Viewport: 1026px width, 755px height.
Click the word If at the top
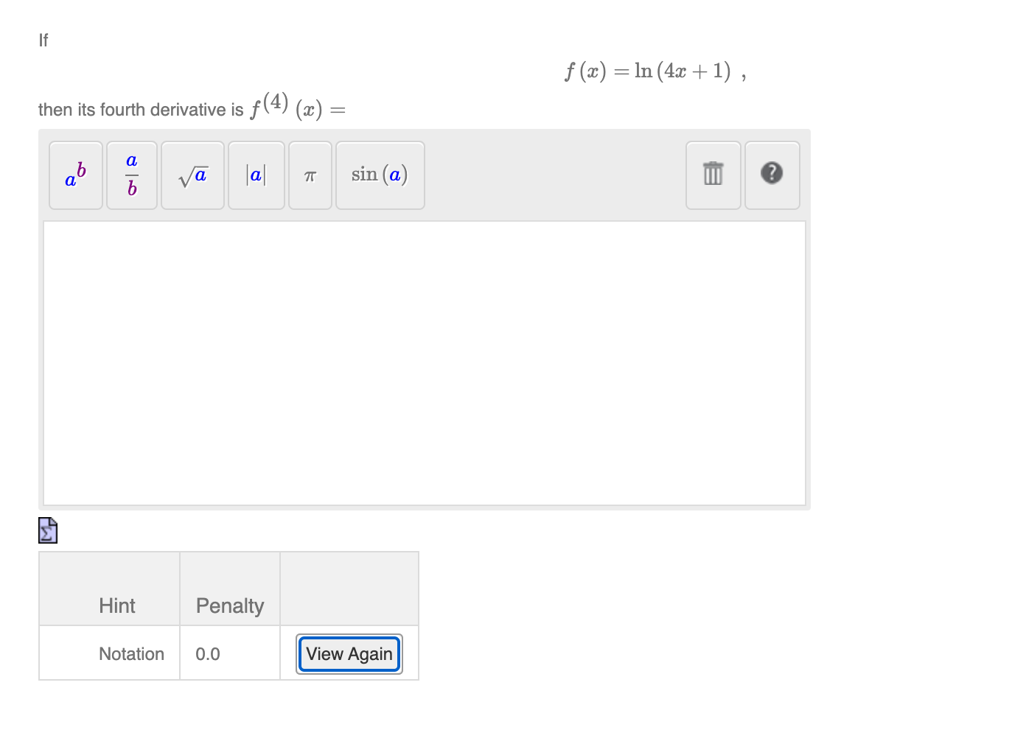pos(43,41)
